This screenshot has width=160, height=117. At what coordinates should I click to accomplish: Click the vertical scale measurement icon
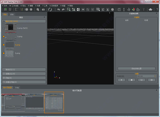(124, 10)
